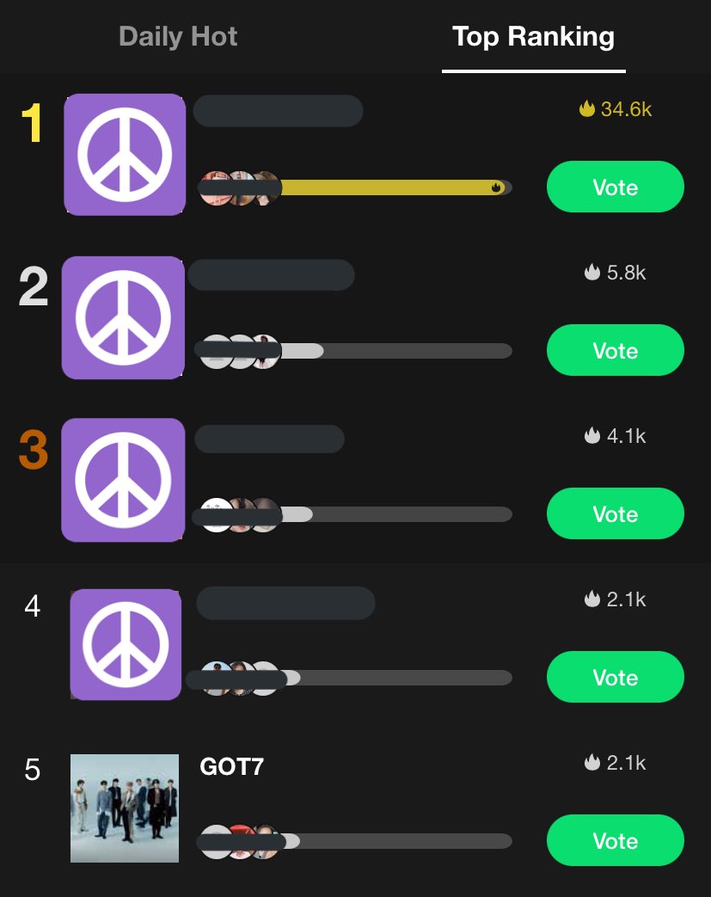
Task: Select the Top Ranking tab
Action: (533, 37)
